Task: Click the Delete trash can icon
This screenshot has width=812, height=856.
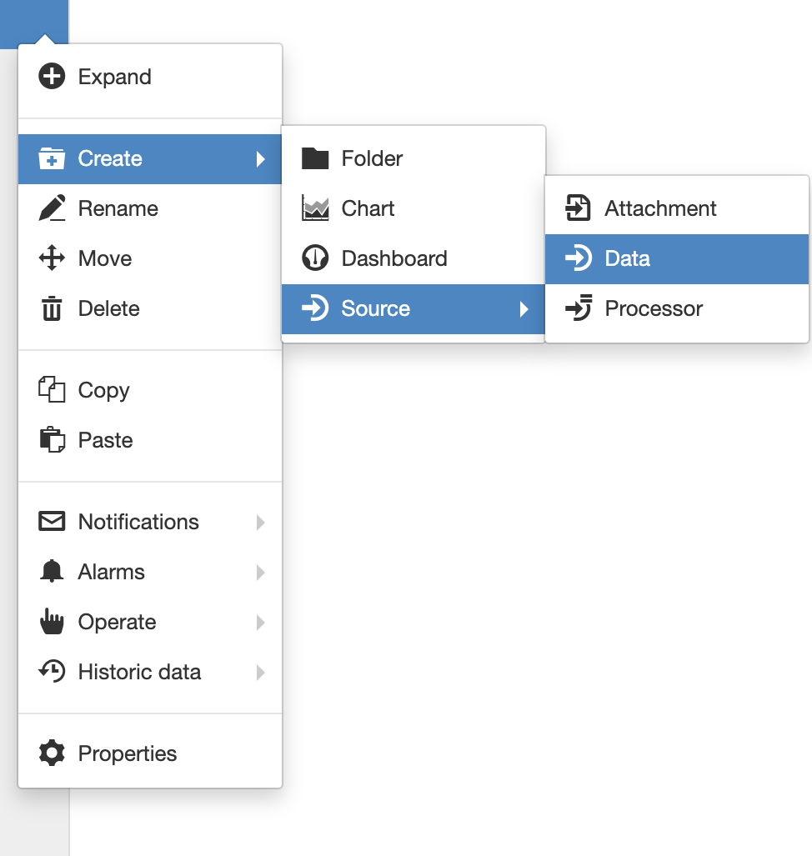Action: [x=52, y=309]
